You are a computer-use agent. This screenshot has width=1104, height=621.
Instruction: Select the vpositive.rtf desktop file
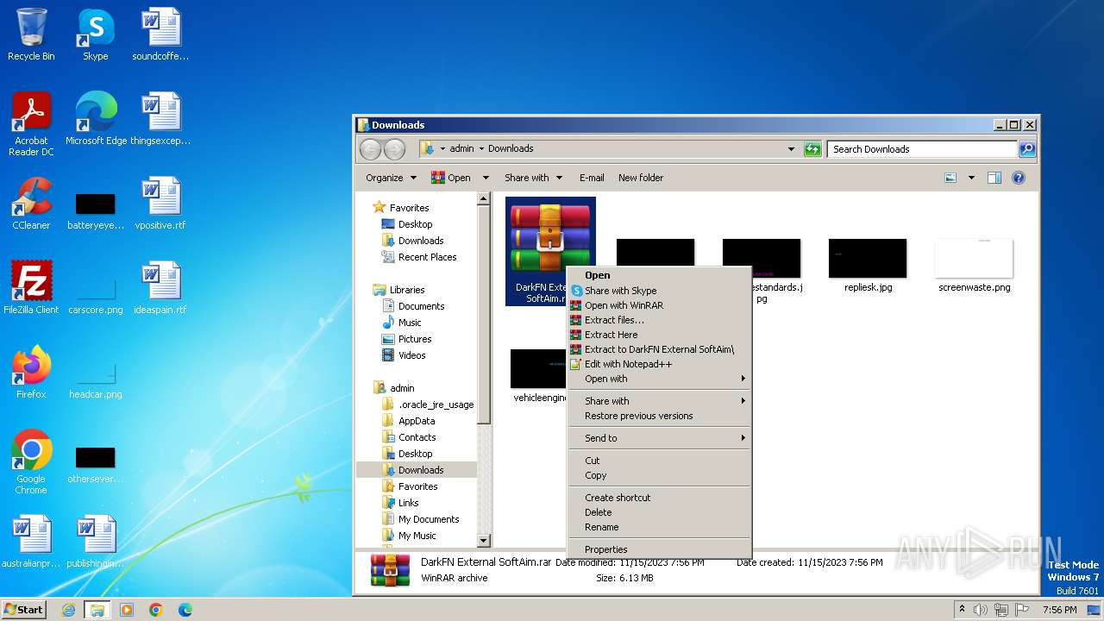coord(160,204)
